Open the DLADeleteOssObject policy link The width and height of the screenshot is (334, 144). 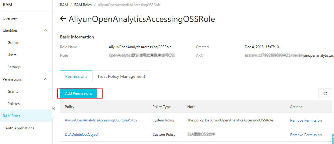click(x=82, y=135)
